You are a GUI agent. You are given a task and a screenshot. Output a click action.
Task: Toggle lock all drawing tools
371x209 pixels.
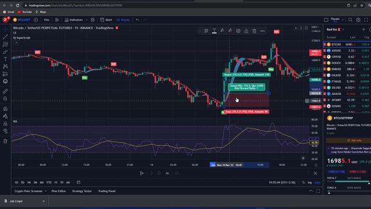[5, 124]
